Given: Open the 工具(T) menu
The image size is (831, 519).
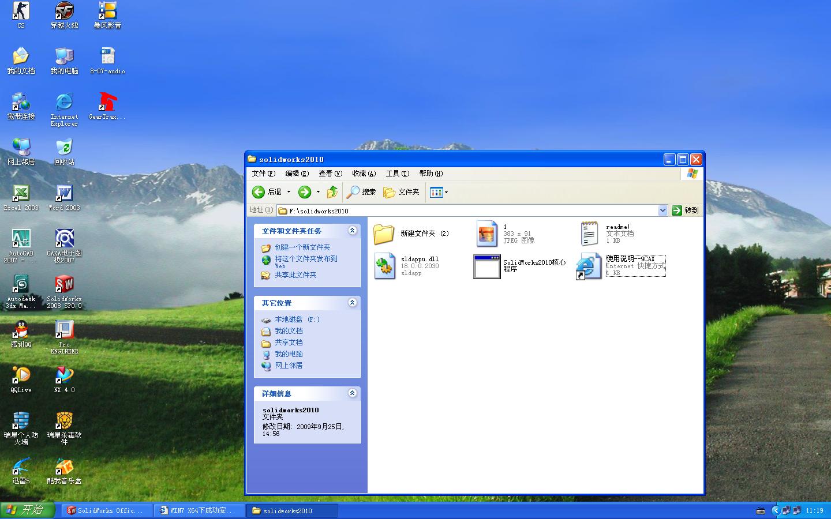Looking at the screenshot, I should pos(397,174).
